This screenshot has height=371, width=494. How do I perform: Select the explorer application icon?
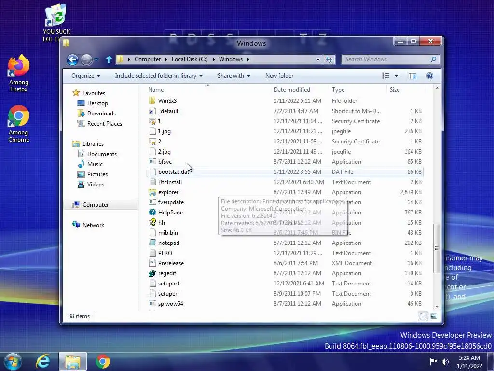[x=152, y=192]
